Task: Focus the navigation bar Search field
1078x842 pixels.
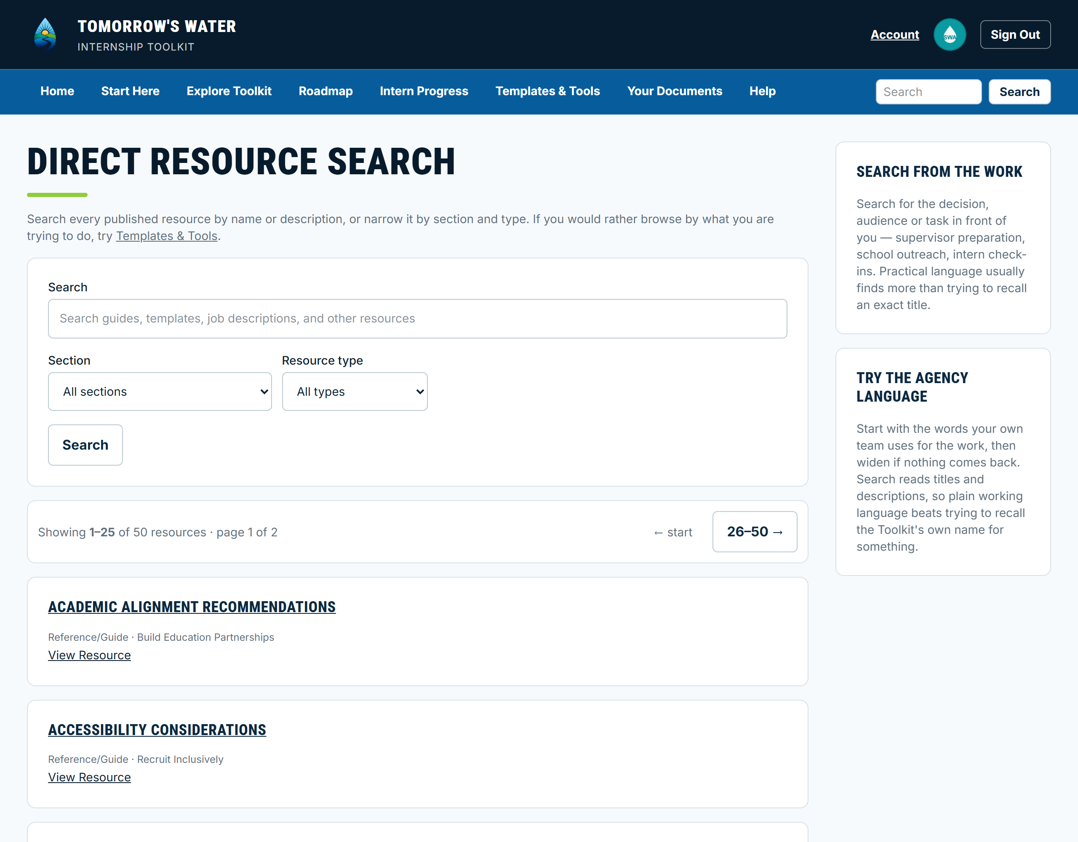Action: tap(929, 92)
